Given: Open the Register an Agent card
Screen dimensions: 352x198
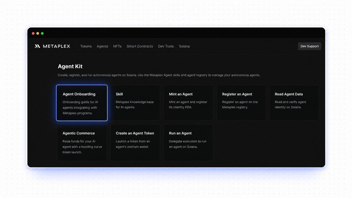Looking at the screenshot, I should pyautogui.click(x=241, y=103).
